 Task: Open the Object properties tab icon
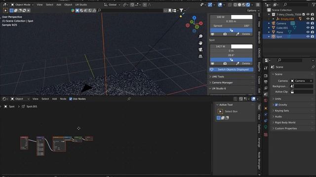click(266, 108)
